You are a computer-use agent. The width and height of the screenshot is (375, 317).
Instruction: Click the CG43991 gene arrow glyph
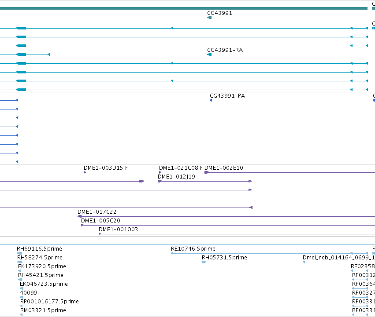click(x=209, y=18)
